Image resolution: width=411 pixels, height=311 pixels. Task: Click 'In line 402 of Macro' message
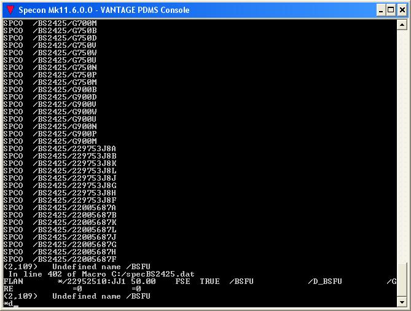(57, 274)
